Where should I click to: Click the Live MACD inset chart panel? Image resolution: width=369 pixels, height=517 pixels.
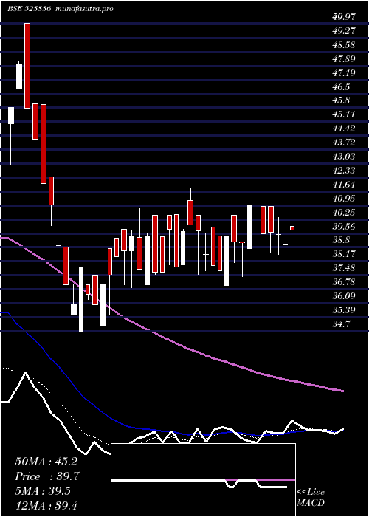203,480
